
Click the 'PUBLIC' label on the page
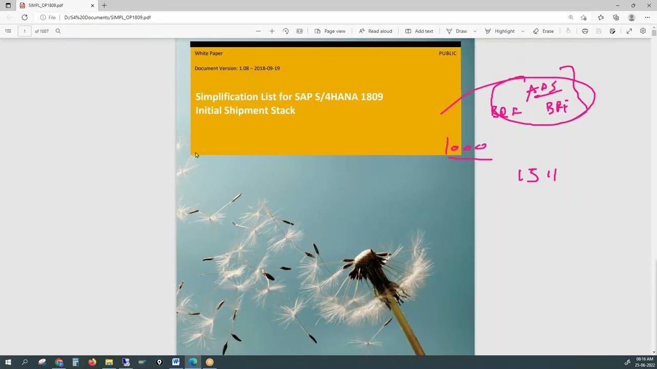click(448, 53)
